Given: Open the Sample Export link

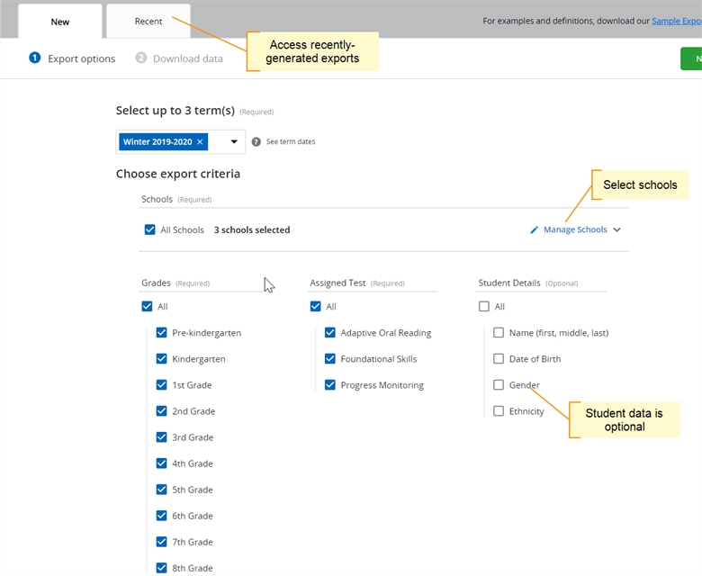Looking at the screenshot, I should (x=678, y=21).
